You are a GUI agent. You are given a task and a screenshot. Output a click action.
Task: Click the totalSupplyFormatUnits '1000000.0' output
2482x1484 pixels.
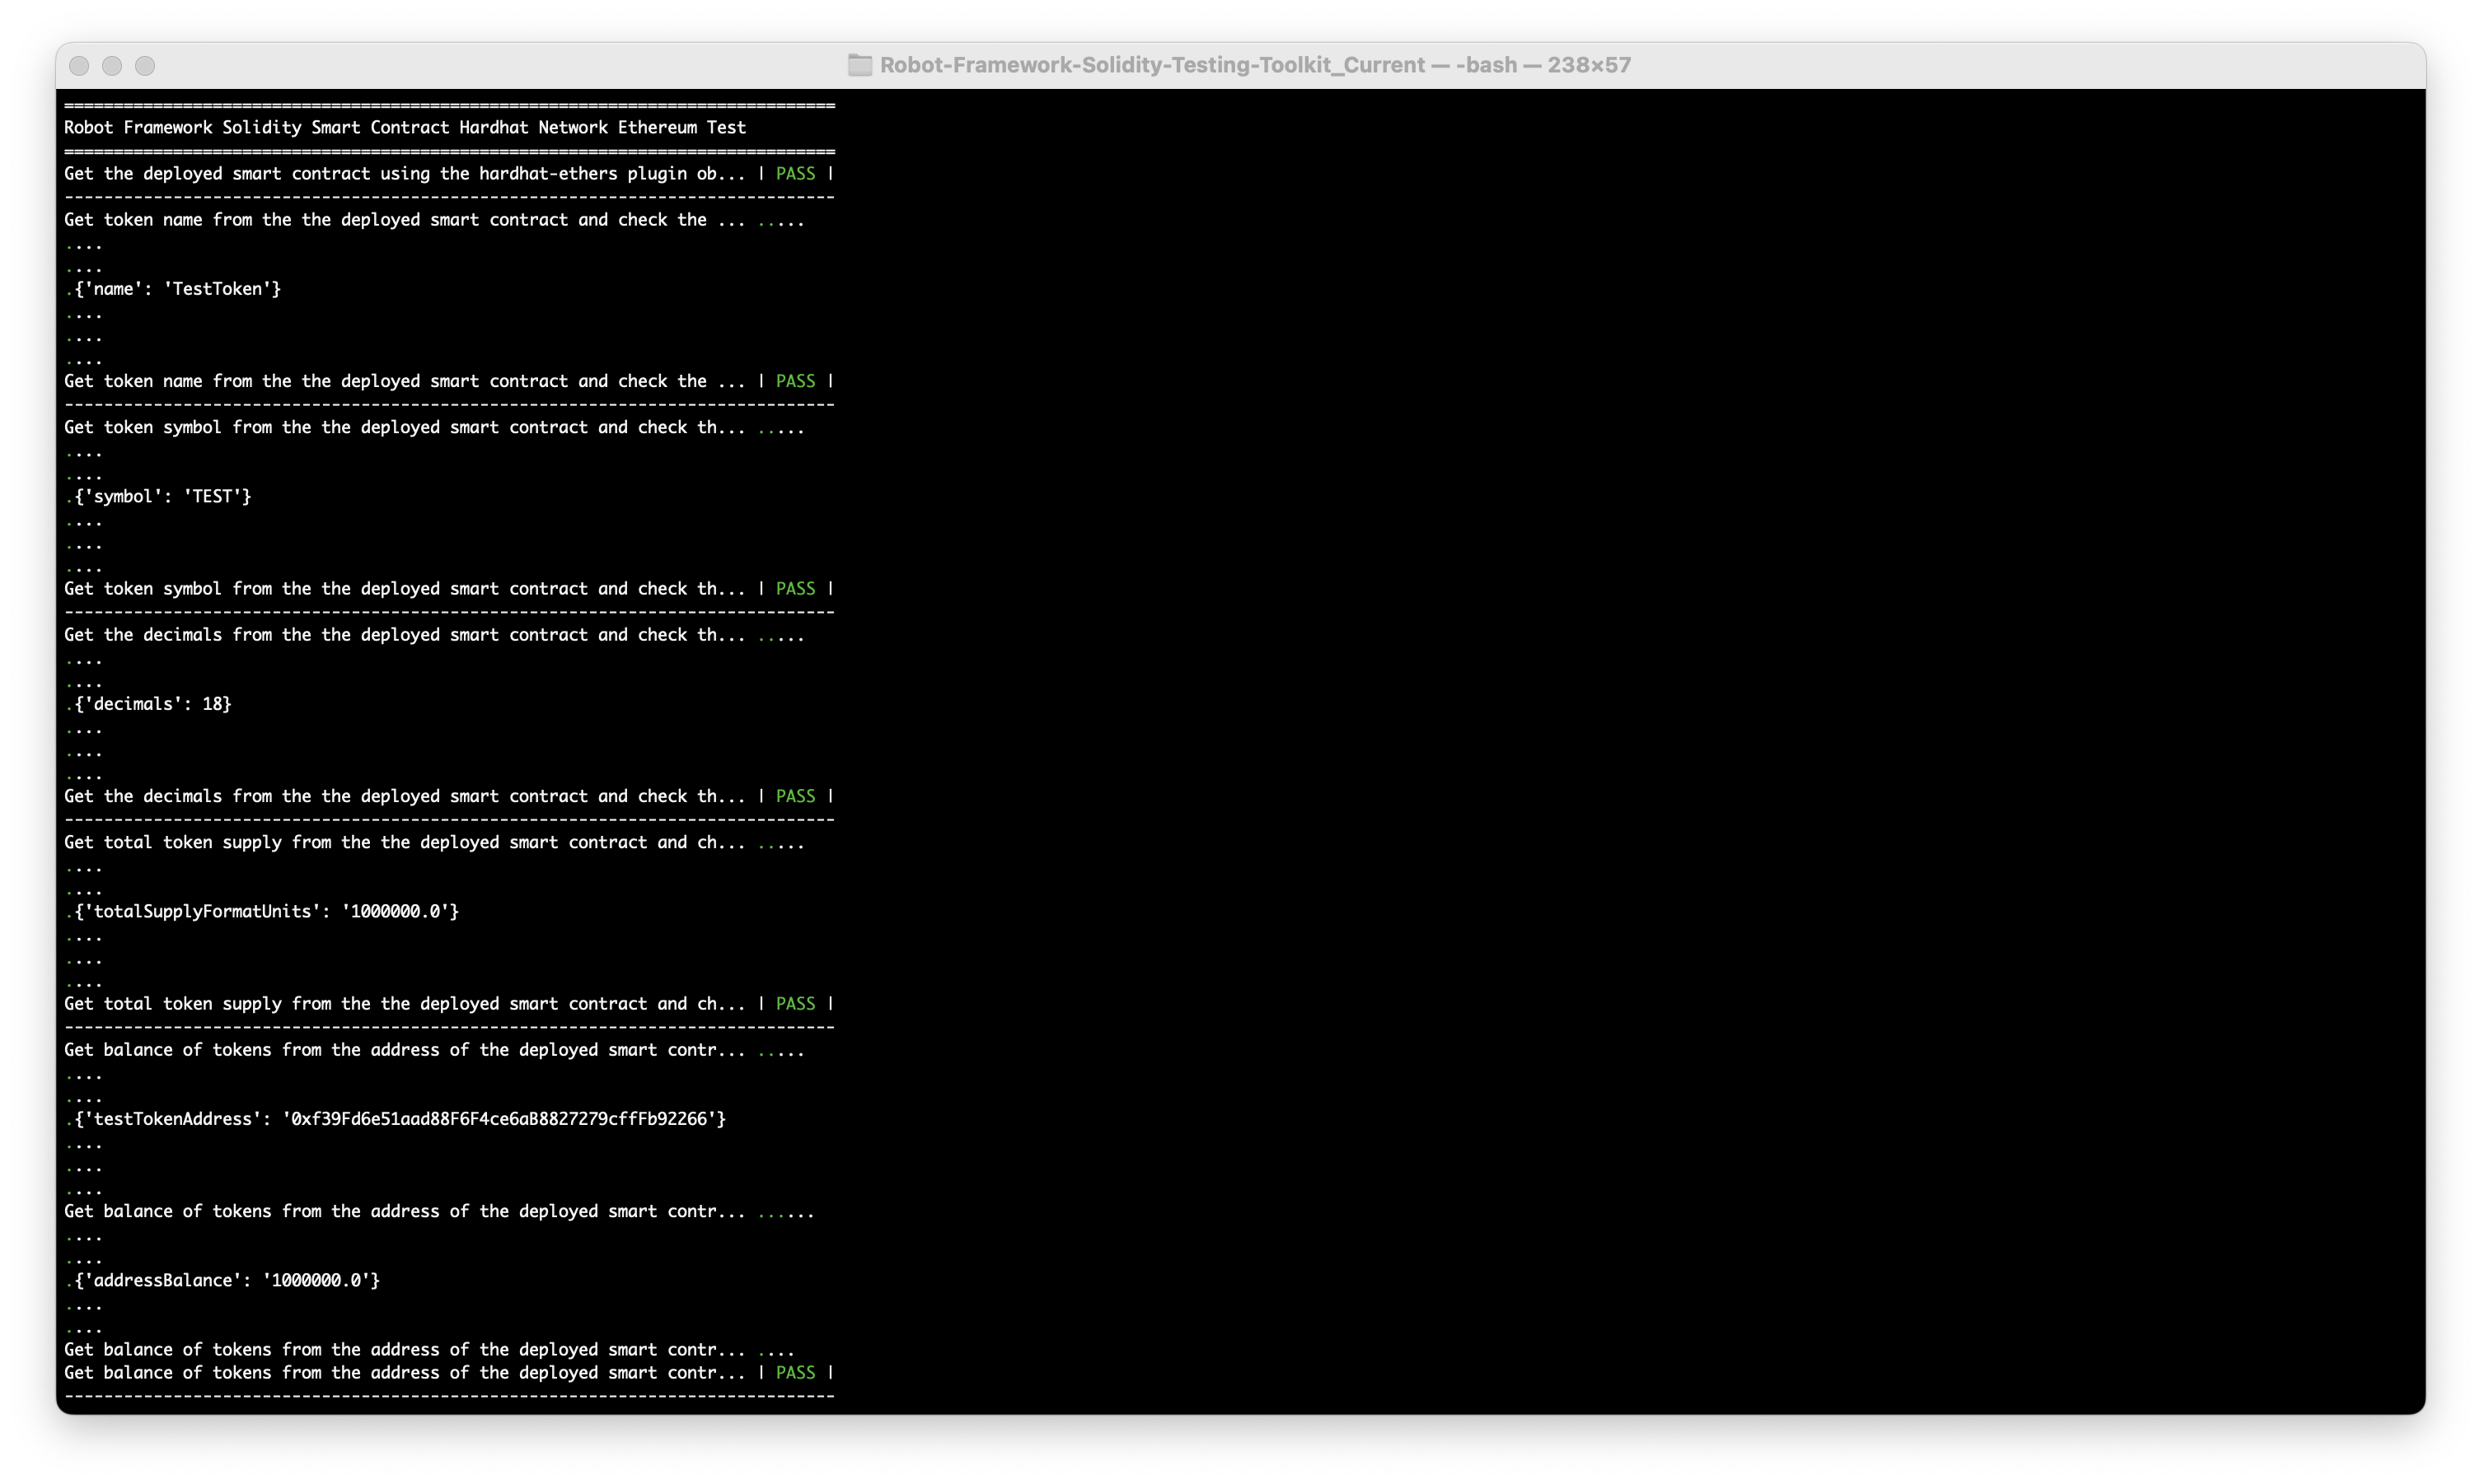266,912
